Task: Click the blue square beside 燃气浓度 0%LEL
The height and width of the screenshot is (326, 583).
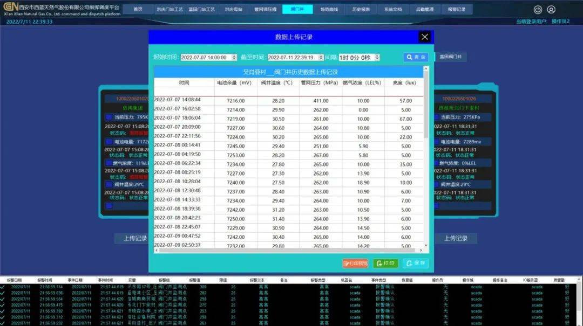Action: [x=436, y=163]
